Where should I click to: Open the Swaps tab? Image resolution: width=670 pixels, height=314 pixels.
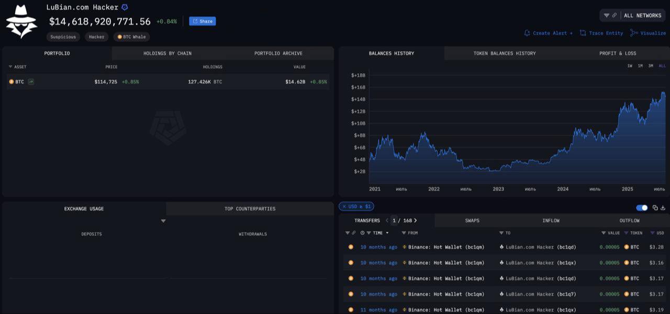(x=472, y=220)
